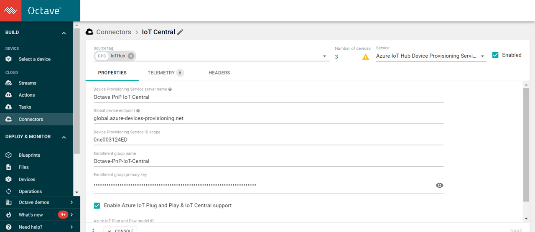Image resolution: width=535 pixels, height=232 pixels.
Task: Click the DPS label on source tag
Action: [102, 56]
